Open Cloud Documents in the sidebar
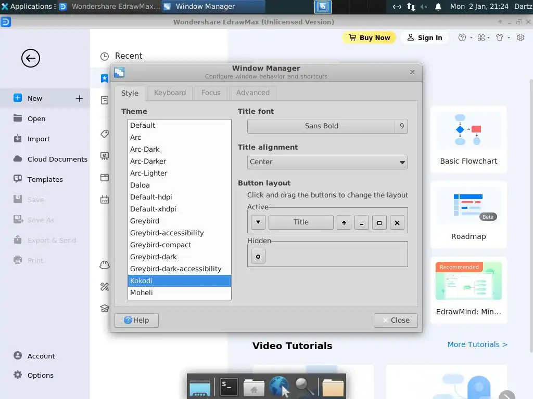The image size is (533, 399). click(45, 159)
